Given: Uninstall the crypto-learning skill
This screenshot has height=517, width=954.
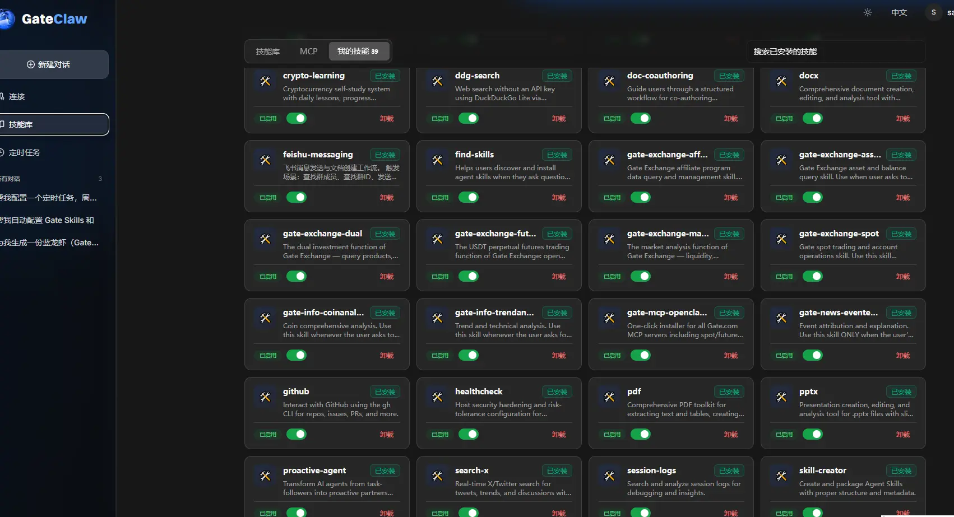Looking at the screenshot, I should [387, 119].
